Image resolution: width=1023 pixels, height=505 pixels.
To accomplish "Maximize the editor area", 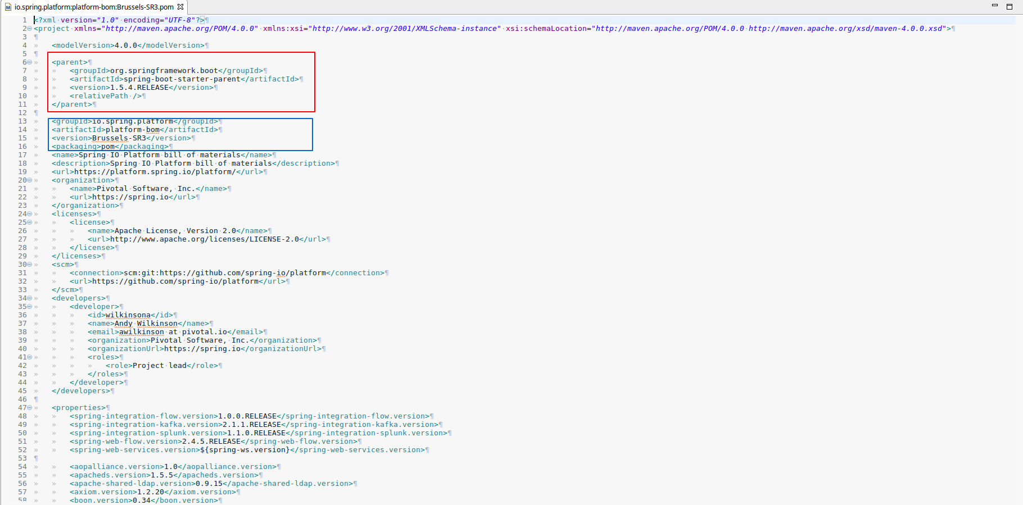I will 1010,6.
